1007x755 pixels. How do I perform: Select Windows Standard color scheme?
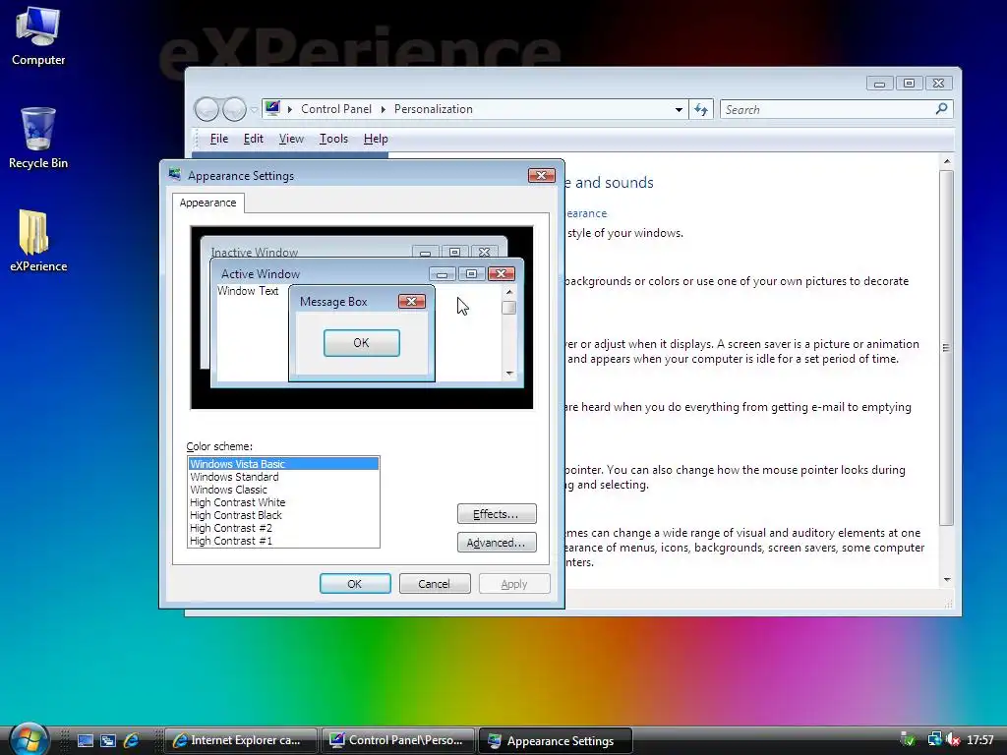(x=283, y=477)
